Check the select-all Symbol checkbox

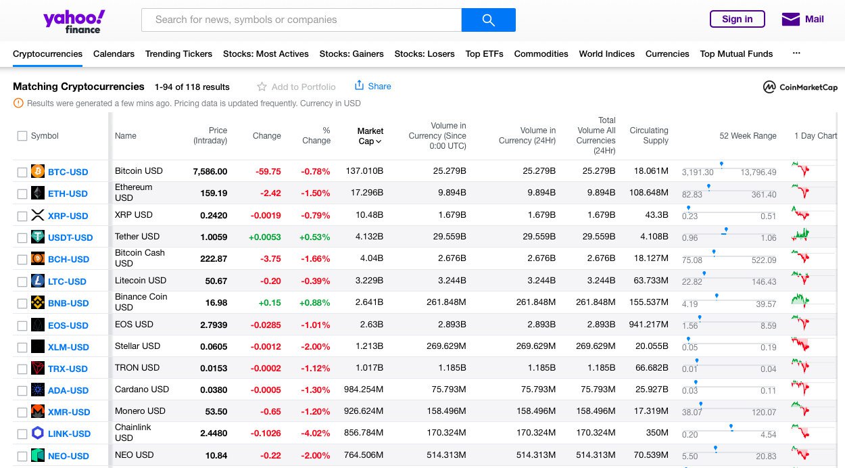click(22, 136)
